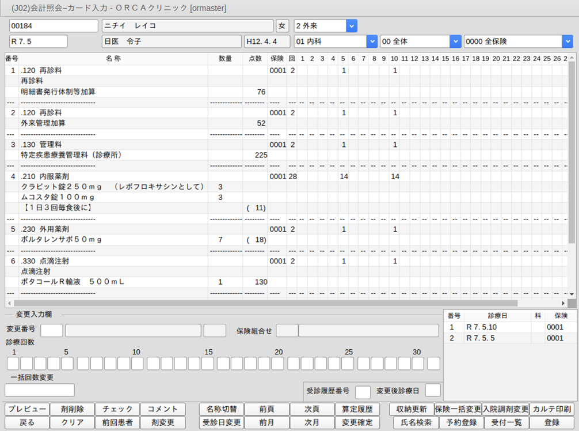
Task: Select the R 7. 5.10 visit date row
Action: (x=481, y=327)
